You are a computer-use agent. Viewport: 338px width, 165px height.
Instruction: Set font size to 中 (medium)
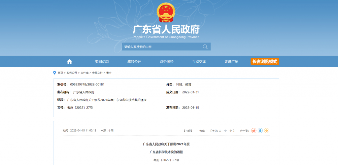(225, 131)
